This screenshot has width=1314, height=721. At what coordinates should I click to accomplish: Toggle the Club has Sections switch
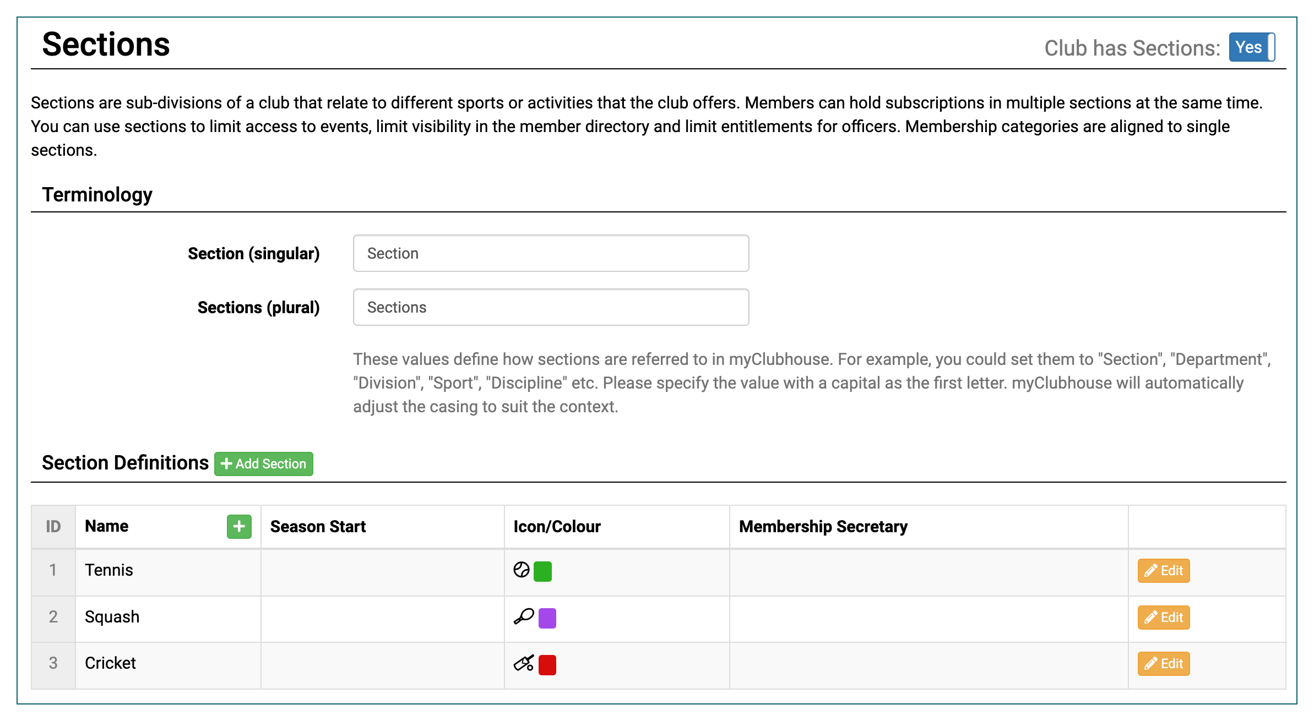(x=1252, y=47)
